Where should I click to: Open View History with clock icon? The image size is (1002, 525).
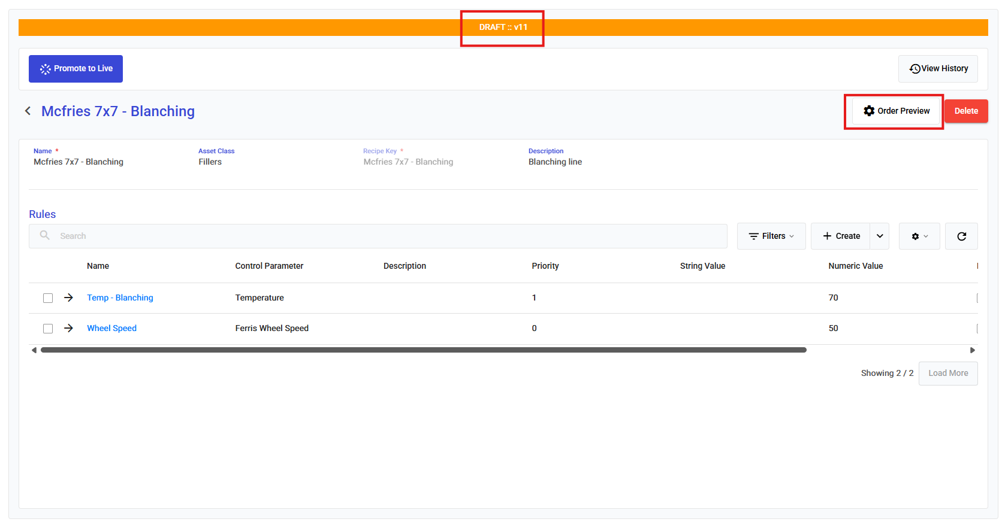(x=938, y=69)
